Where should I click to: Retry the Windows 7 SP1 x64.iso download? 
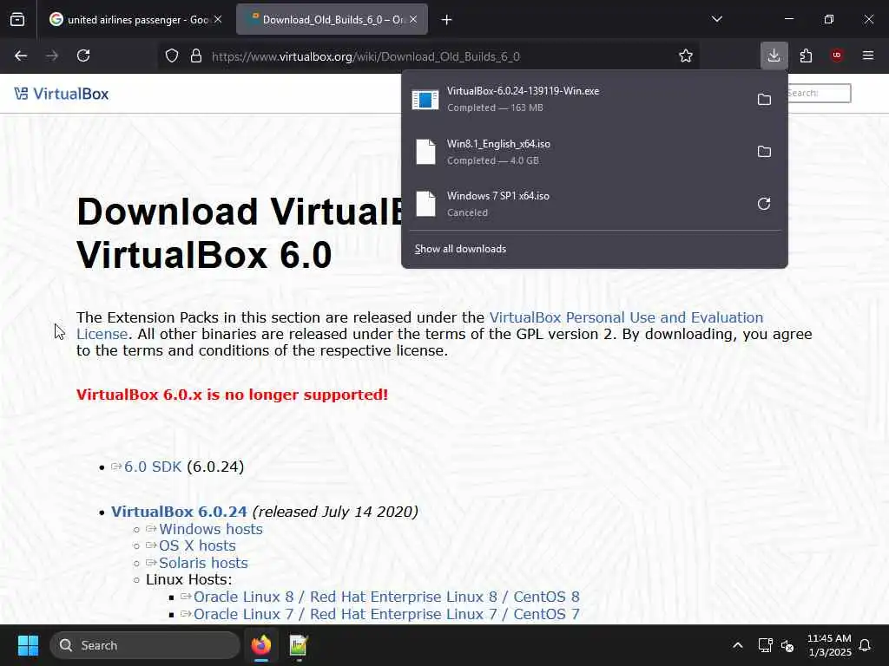click(764, 204)
